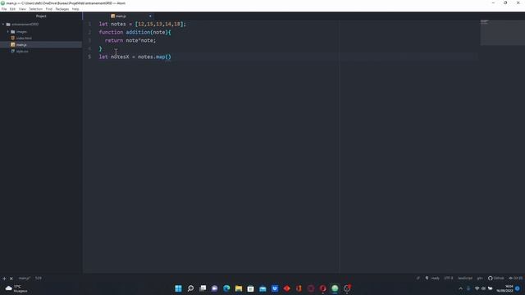Open the GitHub panel from status bar
Screen dimensions: 525x295
coord(495,279)
